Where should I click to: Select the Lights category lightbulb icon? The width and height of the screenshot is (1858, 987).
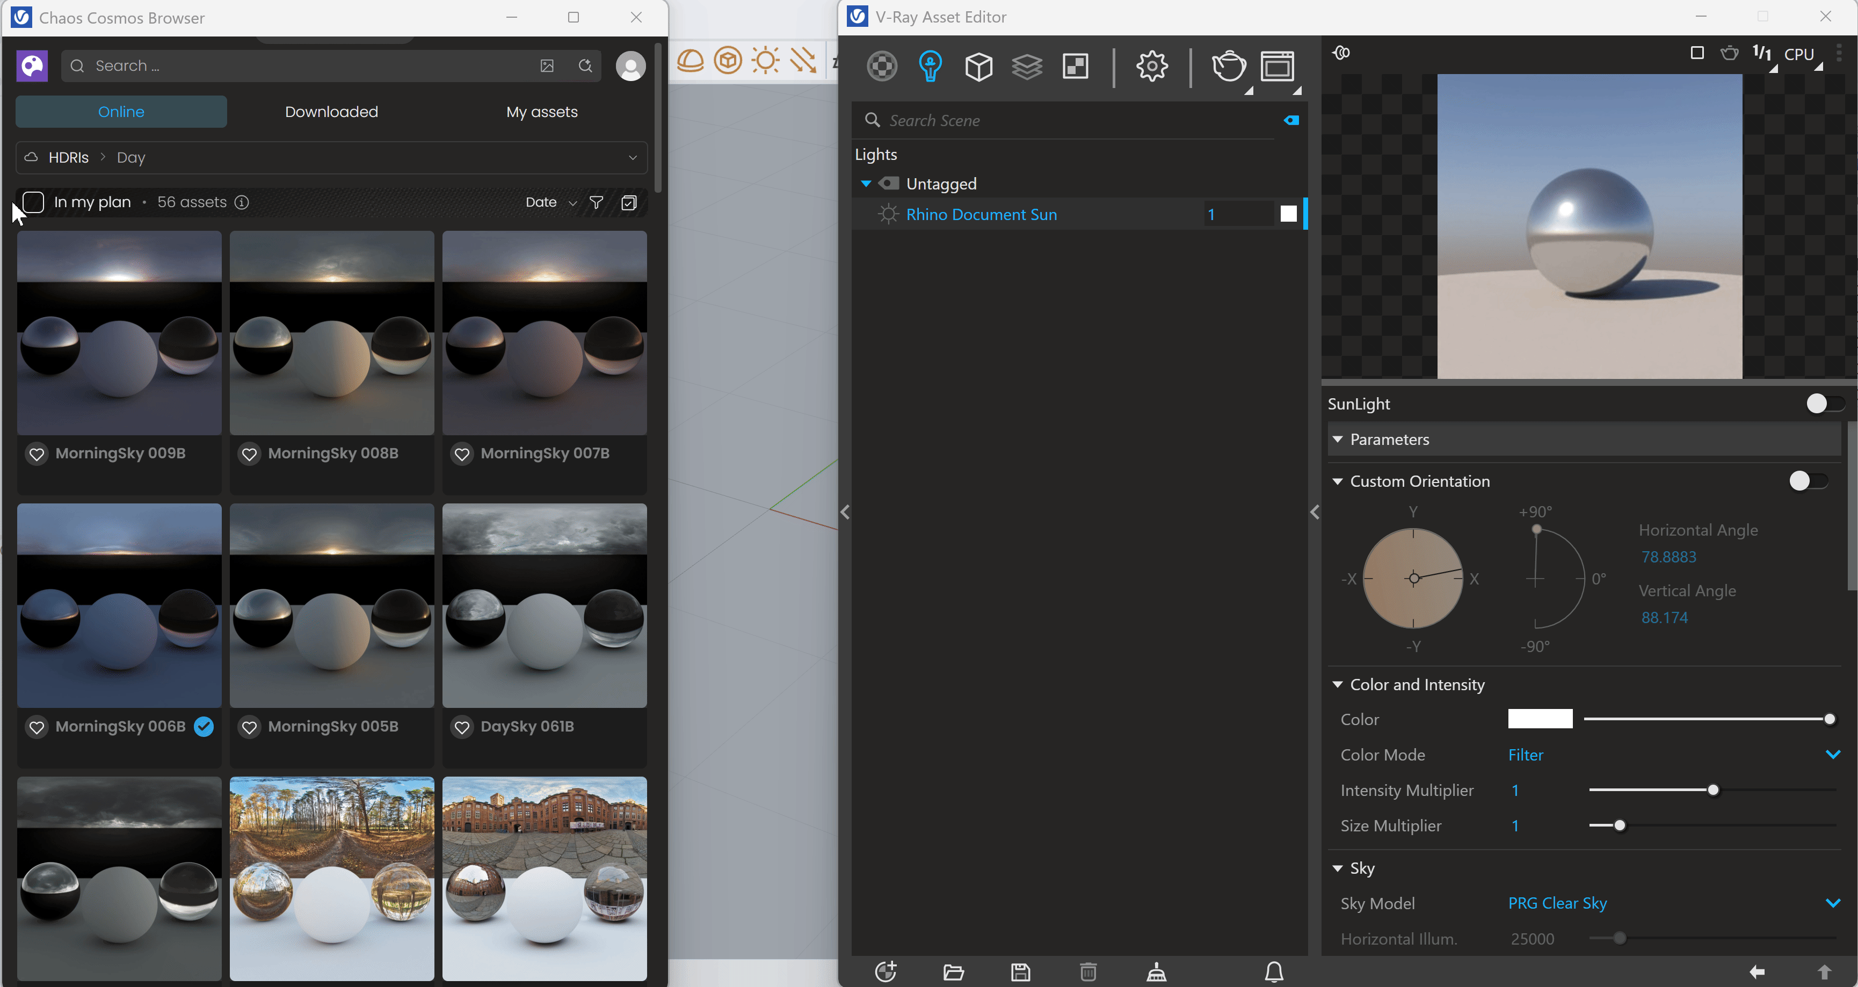pos(931,67)
